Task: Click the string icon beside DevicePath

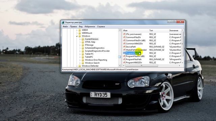Action: click(x=124, y=47)
